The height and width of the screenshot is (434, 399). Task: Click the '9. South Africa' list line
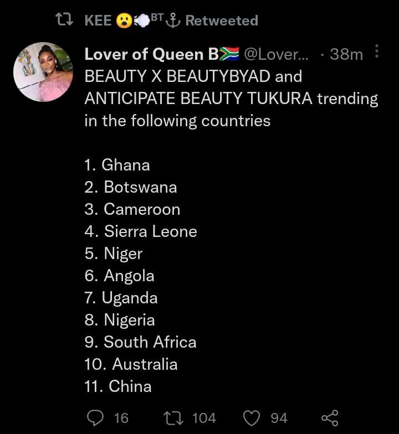141,342
